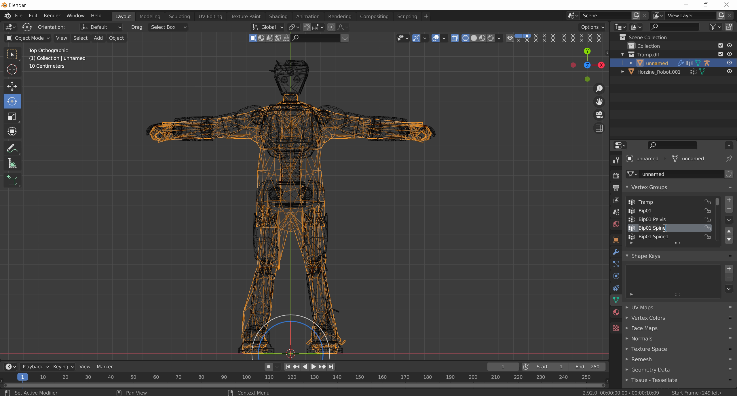Viewport: 737px width, 396px height.
Task: Open the Material properties tab
Action: [616, 312]
